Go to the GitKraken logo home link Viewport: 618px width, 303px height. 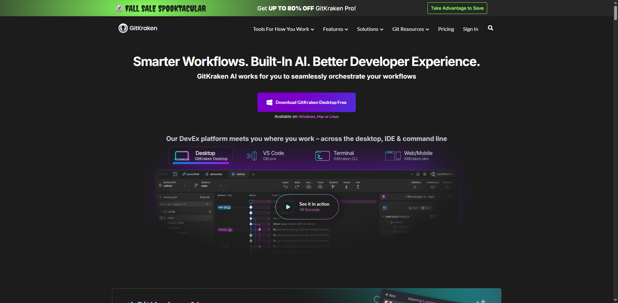(x=138, y=28)
